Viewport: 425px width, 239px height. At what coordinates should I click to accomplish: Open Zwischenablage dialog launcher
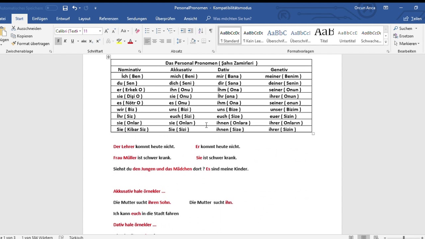[x=51, y=51]
